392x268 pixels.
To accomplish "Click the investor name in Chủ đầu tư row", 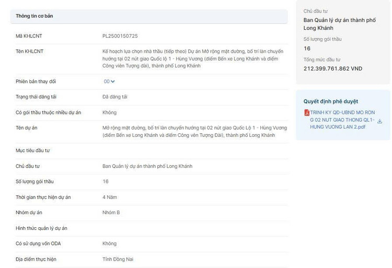I will click(147, 166).
